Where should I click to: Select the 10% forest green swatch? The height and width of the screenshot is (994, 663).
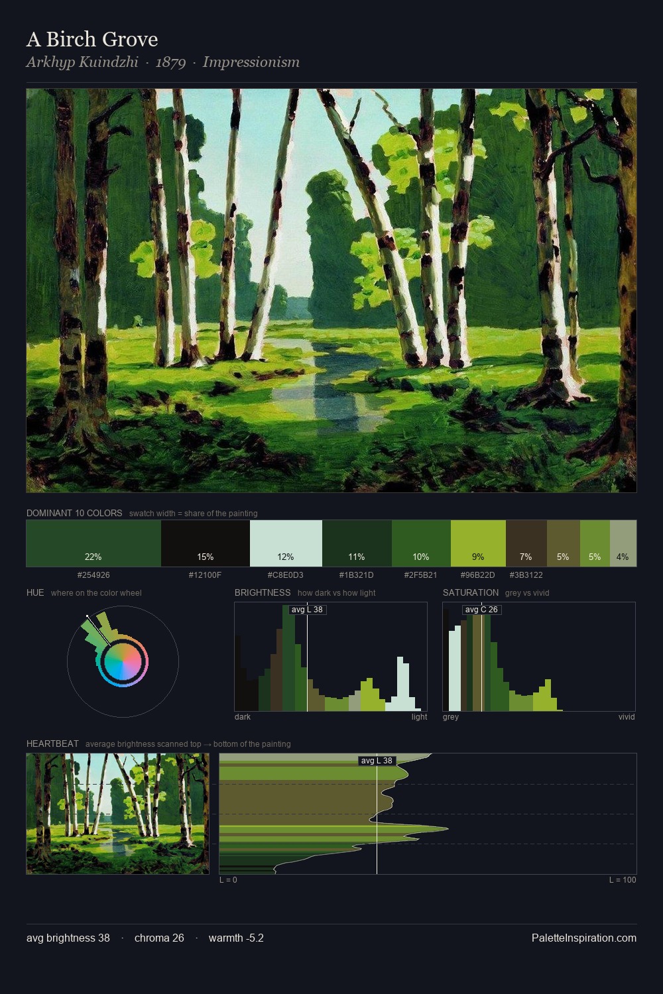(421, 543)
